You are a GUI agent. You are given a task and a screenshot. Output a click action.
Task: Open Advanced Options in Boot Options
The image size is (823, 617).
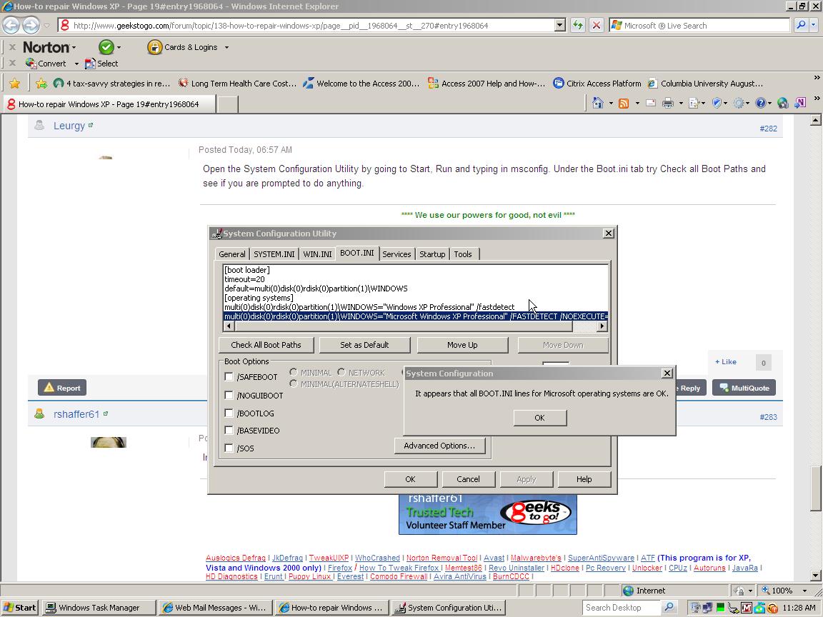click(x=439, y=446)
